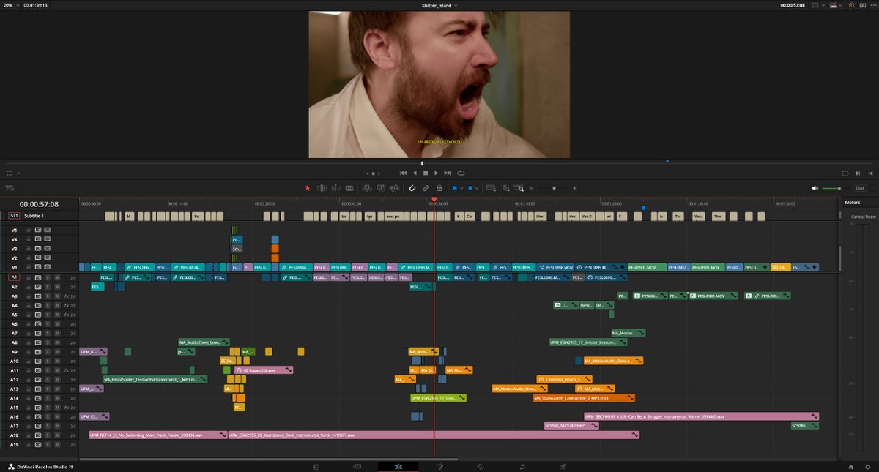Toggle Position Lock padlock icon

click(439, 188)
